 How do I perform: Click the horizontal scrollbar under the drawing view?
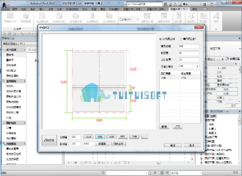click(159, 162)
